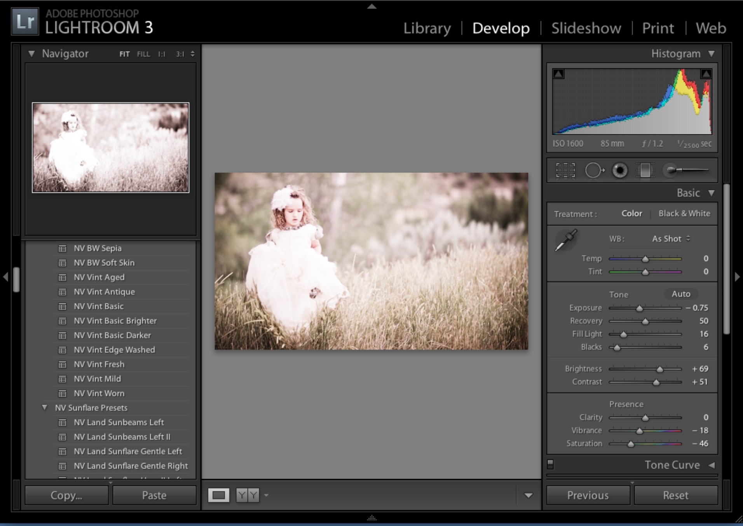Screen dimensions: 743x526
Task: Toggle the Tone Curve panel switch
Action: coord(550,464)
